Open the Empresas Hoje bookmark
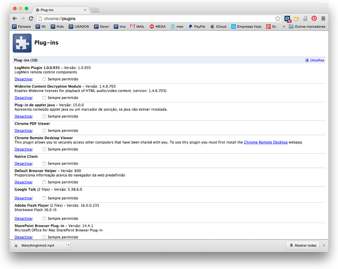 coord(246,26)
